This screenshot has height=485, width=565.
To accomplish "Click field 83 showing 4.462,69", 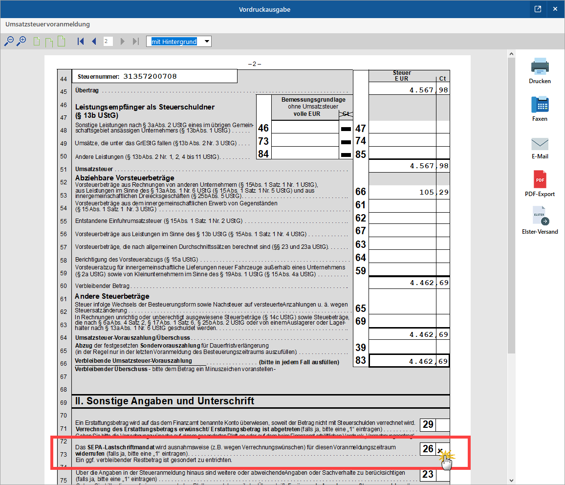I will (x=409, y=361).
